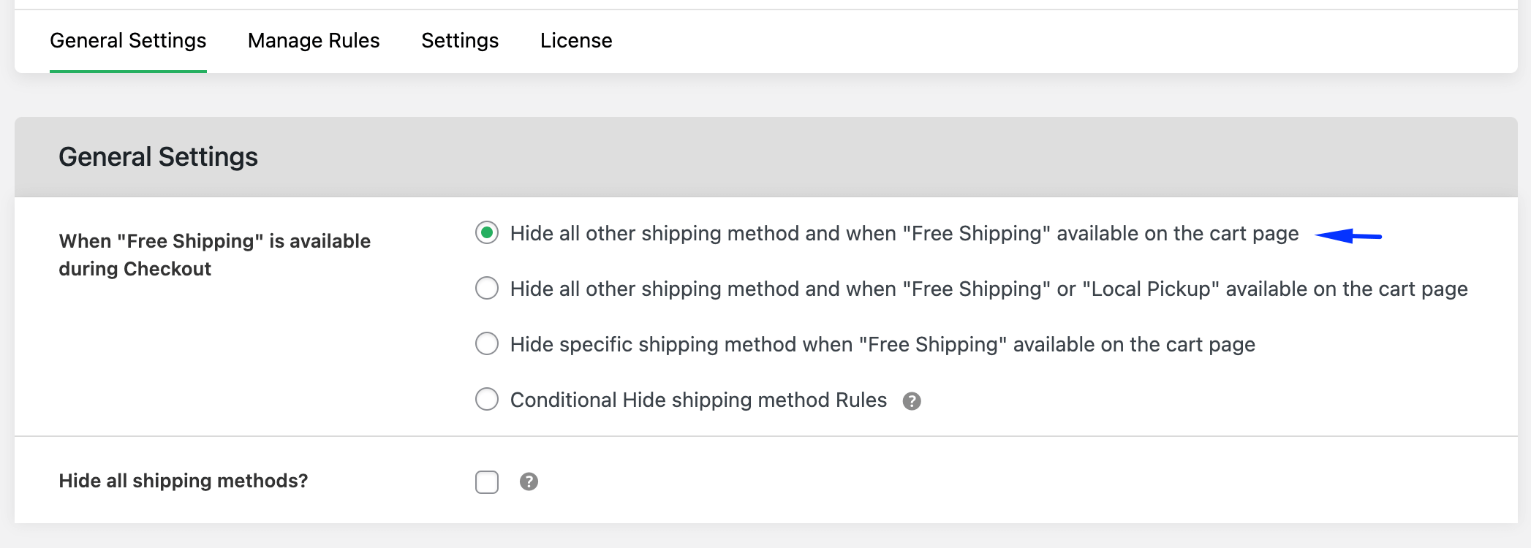Choose the Free Shipping or Local Pickup option
The image size is (1531, 548).
pyautogui.click(x=487, y=288)
